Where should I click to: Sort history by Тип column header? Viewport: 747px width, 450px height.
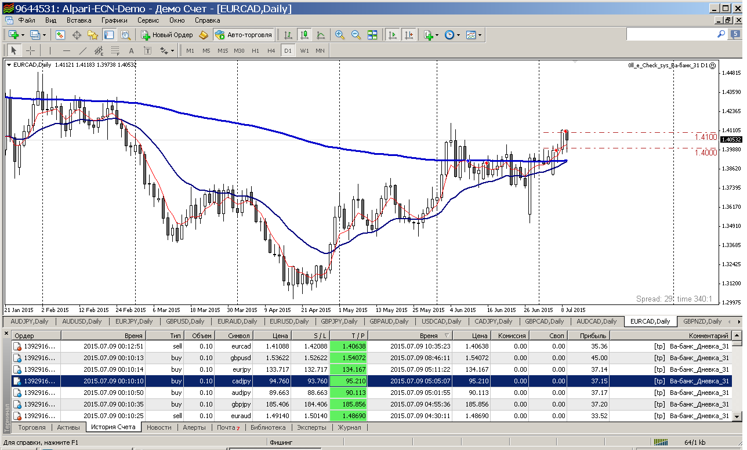(165, 335)
